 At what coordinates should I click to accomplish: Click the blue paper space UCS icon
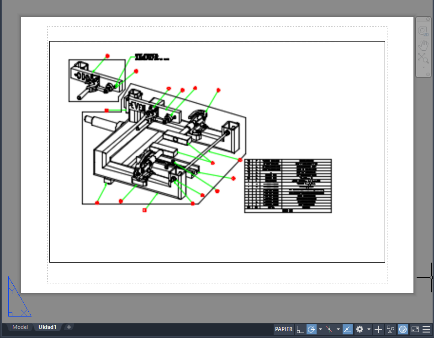(x=19, y=297)
